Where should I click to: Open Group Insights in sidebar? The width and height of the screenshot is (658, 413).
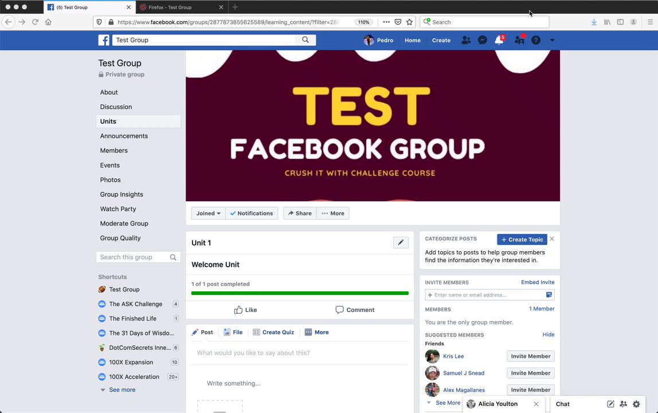(x=122, y=194)
